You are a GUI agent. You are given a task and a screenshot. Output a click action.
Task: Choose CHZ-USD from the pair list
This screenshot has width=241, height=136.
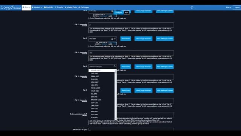tap(102, 73)
